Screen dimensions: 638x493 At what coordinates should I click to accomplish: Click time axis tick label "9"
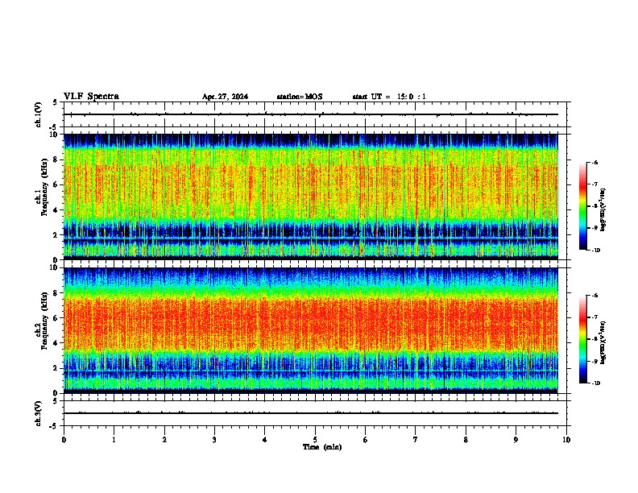[516, 440]
